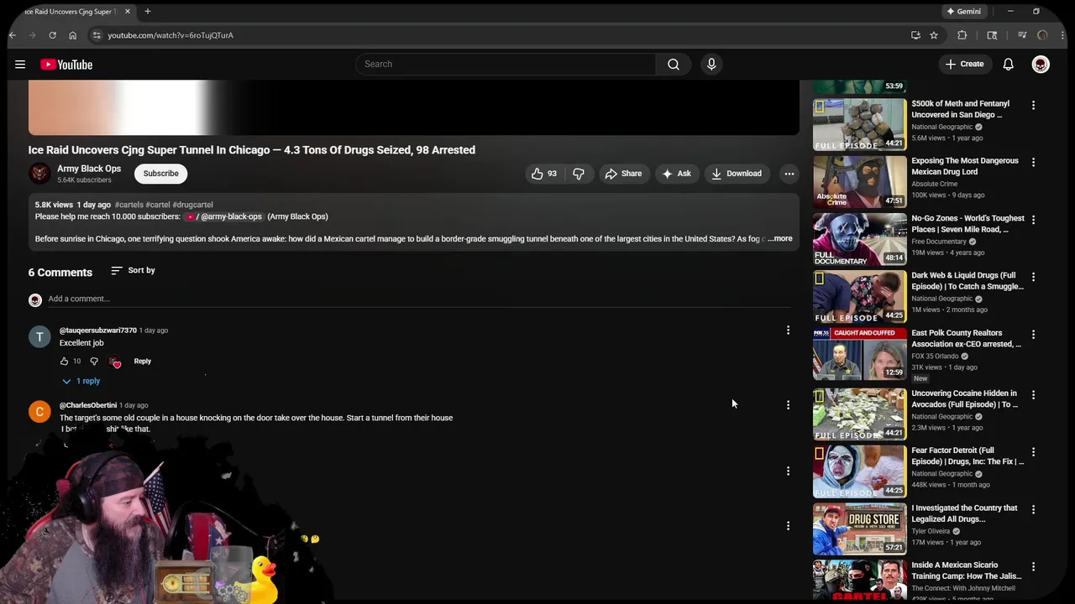1075x604 pixels.
Task: Reload the page
Action: point(52,35)
